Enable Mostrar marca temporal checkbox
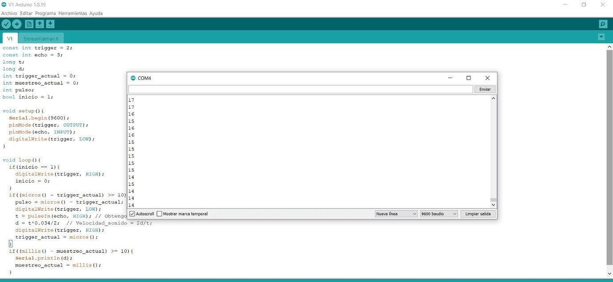Image resolution: width=613 pixels, height=282 pixels. [159, 214]
